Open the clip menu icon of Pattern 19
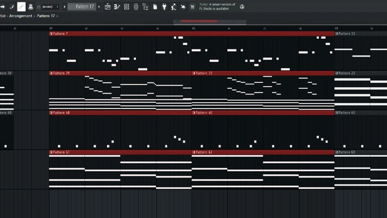387x218 pixels. [193, 73]
